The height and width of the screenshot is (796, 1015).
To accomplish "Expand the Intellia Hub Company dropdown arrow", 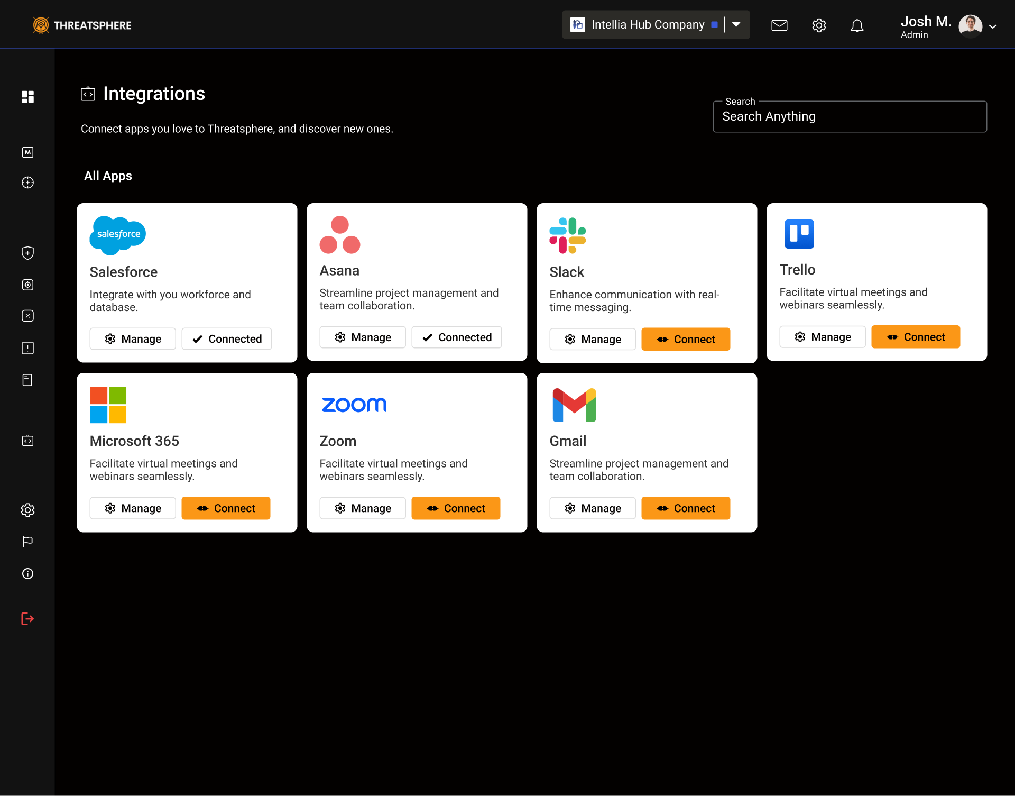I will (736, 25).
